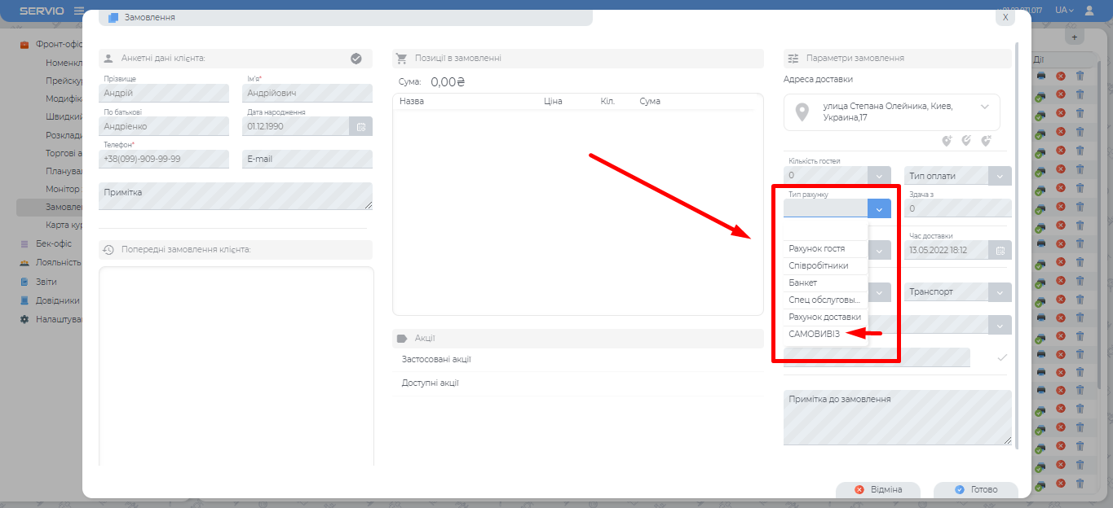Image resolution: width=1113 pixels, height=508 pixels.
Task: Expand the delivery address selector chevron
Action: (984, 107)
